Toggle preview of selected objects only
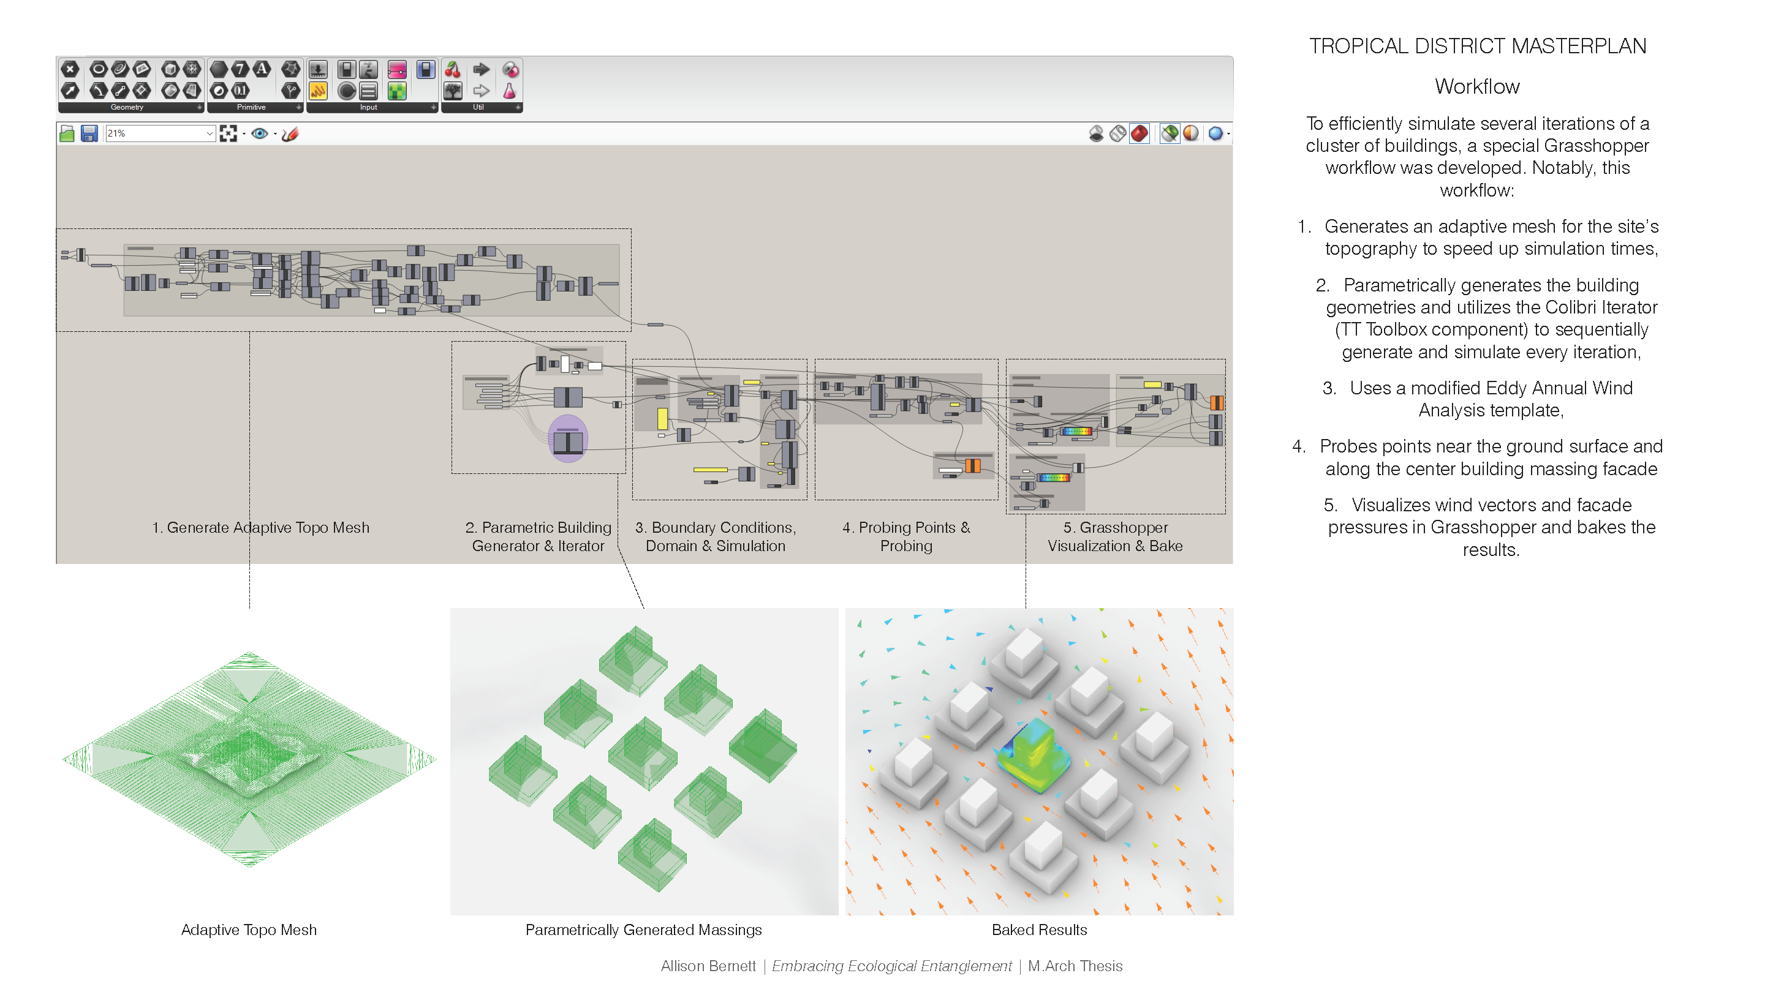Viewport: 1784px width, 1003px height. pos(1169,133)
